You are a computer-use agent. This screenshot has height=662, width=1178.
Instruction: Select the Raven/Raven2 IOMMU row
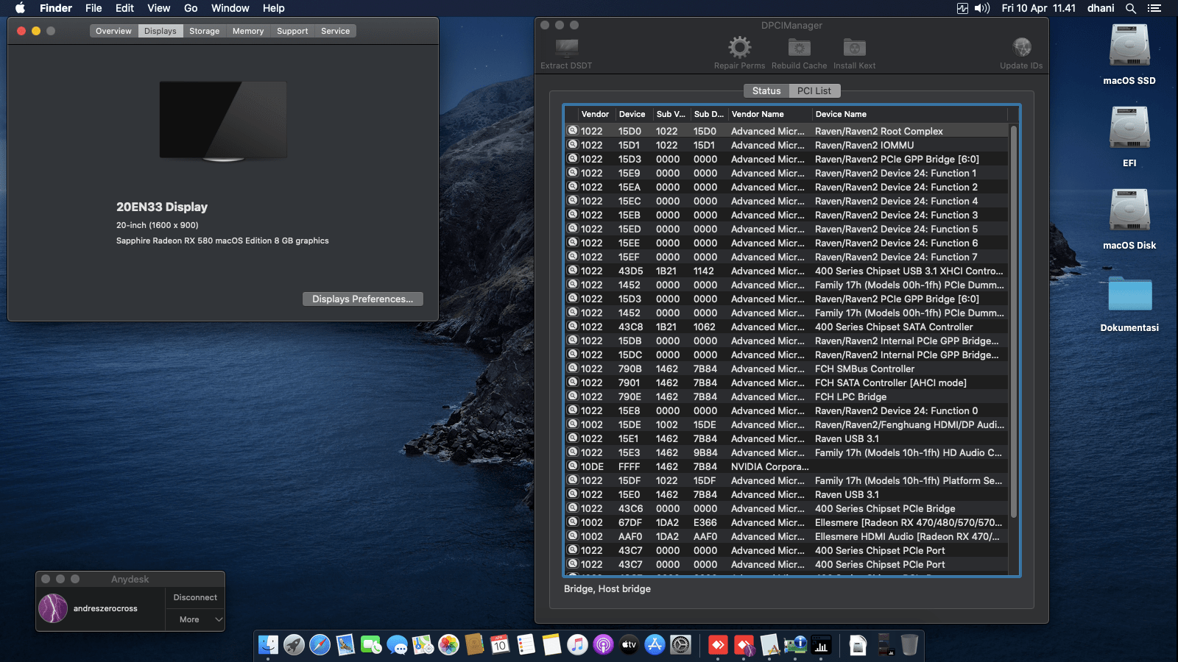coord(786,145)
